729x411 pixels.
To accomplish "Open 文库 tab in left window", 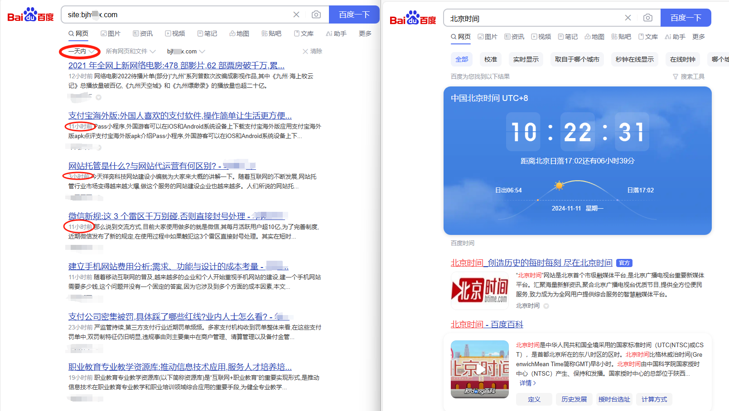I will coord(304,33).
